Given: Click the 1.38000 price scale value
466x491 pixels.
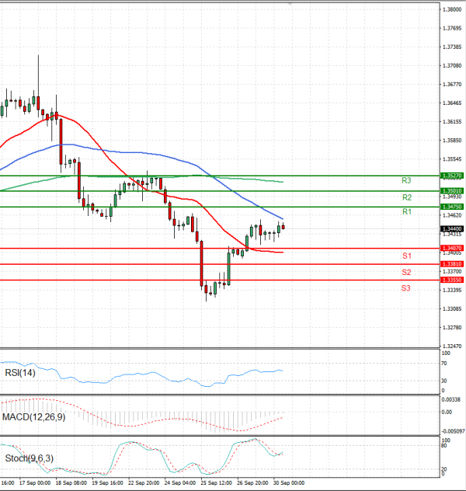Looking at the screenshot, I should (452, 9).
